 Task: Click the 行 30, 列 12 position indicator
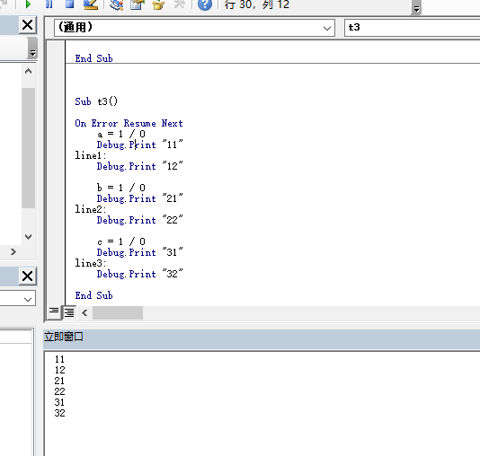(x=257, y=4)
